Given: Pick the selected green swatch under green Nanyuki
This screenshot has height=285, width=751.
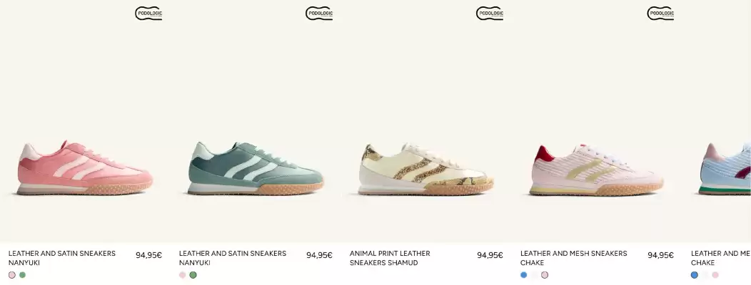Looking at the screenshot, I should (x=193, y=275).
